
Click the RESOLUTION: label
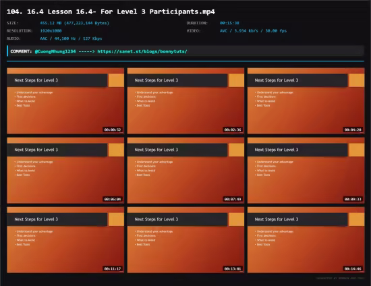[20, 31]
